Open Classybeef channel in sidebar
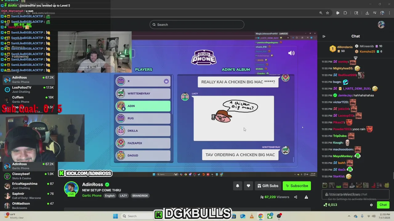This screenshot has width=394, height=221. click(29, 176)
